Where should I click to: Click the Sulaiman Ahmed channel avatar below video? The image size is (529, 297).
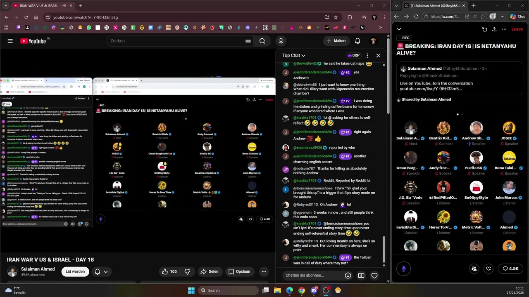click(12, 271)
